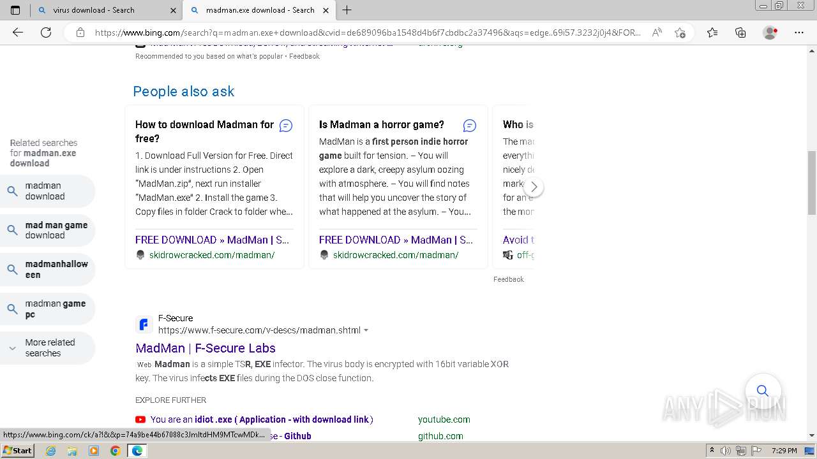The image size is (817, 459).
Task: Search related 'madman game pc'
Action: [x=47, y=309]
